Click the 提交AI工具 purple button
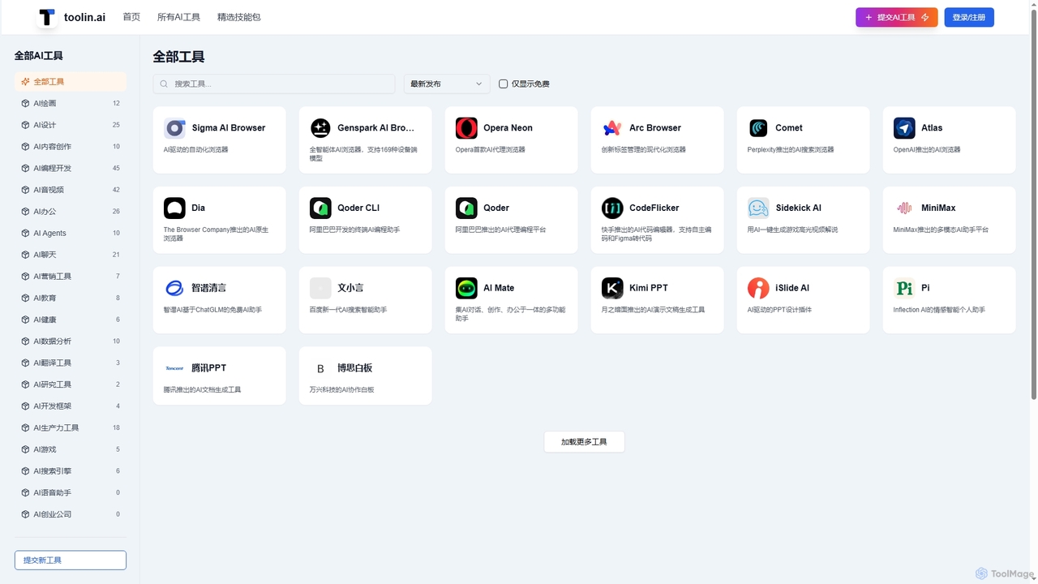The height and width of the screenshot is (584, 1038). tap(897, 17)
